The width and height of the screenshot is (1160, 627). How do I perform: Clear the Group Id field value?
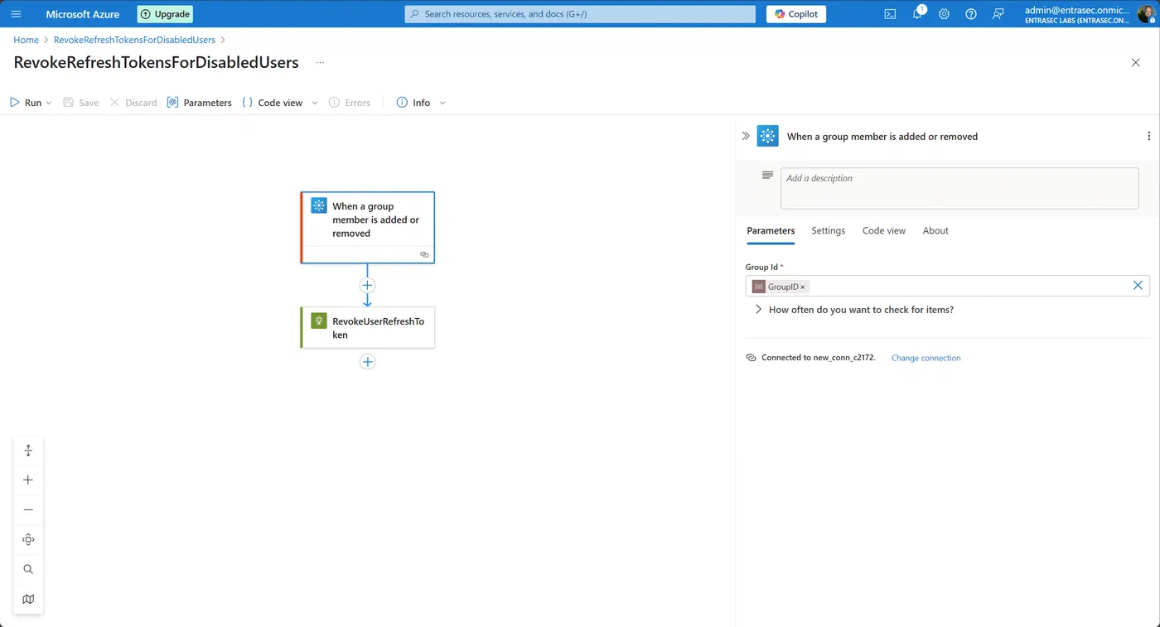pos(1138,286)
